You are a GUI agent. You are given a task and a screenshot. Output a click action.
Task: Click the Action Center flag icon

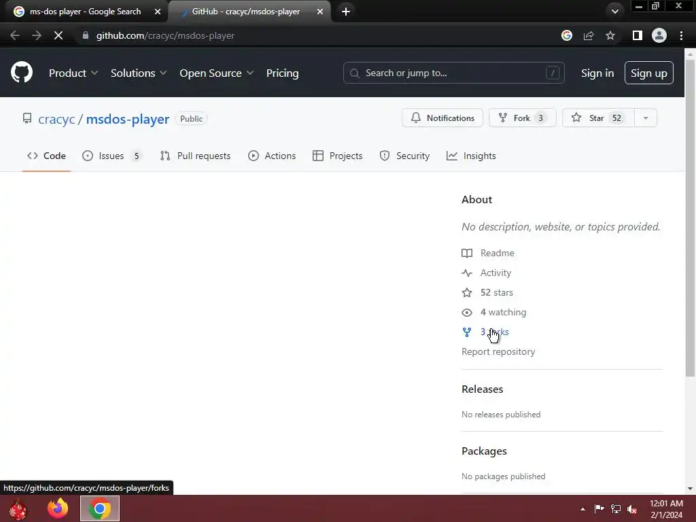coord(599,509)
